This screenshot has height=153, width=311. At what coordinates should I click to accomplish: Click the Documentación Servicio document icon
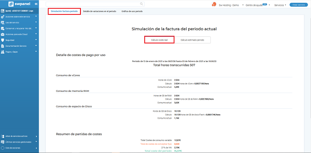click(2, 46)
